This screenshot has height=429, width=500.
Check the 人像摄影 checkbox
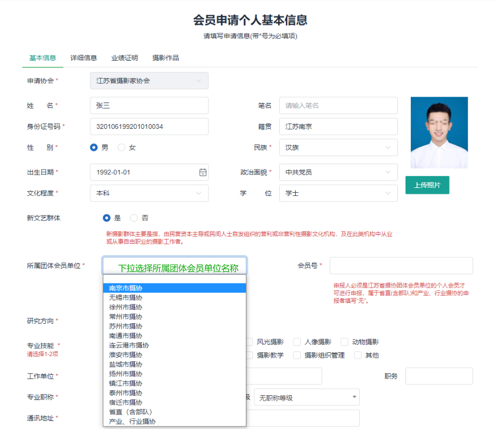tap(297, 341)
